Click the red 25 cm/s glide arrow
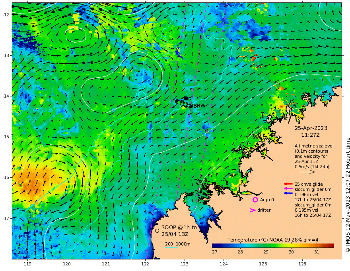The width and height of the screenshot is (350, 271). [288, 184]
